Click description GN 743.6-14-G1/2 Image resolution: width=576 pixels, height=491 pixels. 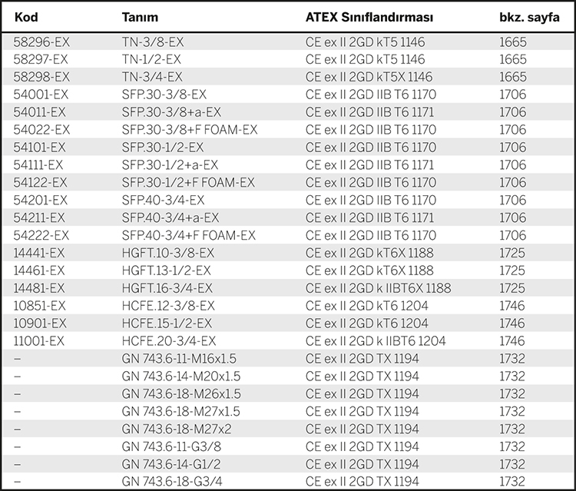171,464
